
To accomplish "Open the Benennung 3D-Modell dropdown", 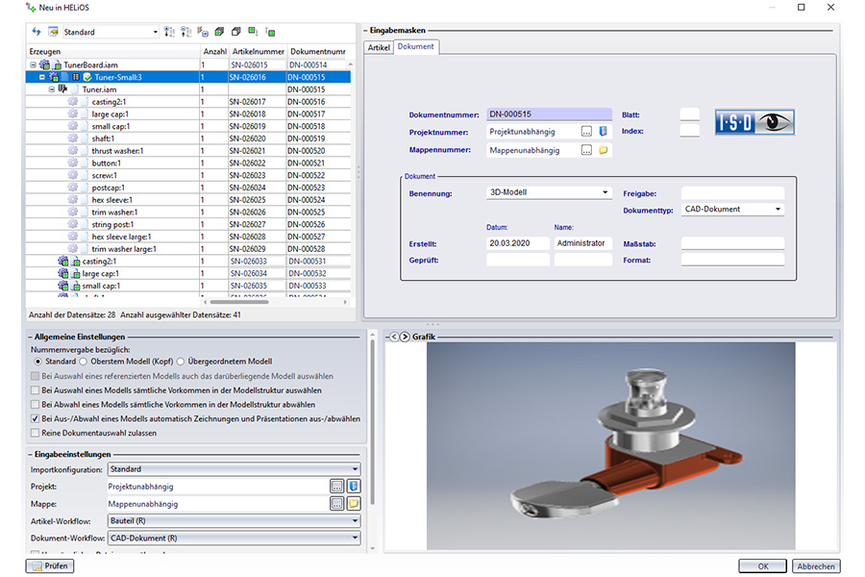I will pos(605,192).
